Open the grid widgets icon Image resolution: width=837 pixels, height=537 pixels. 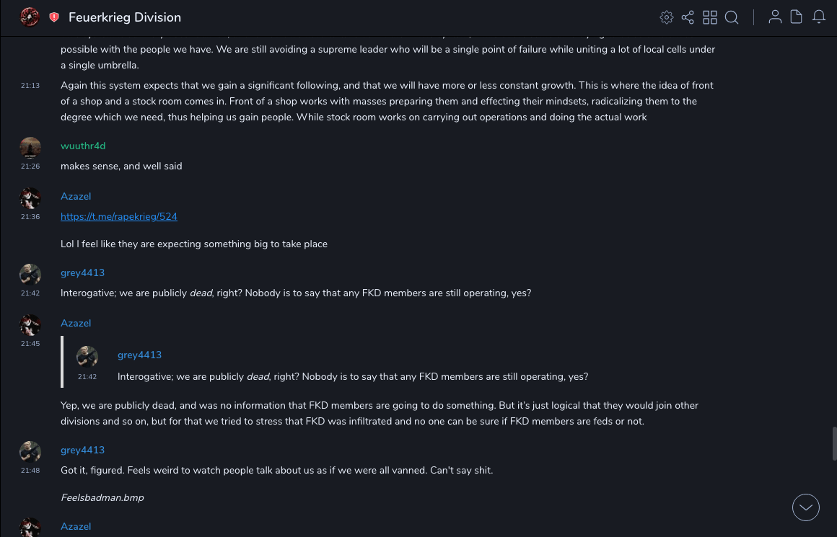(710, 17)
